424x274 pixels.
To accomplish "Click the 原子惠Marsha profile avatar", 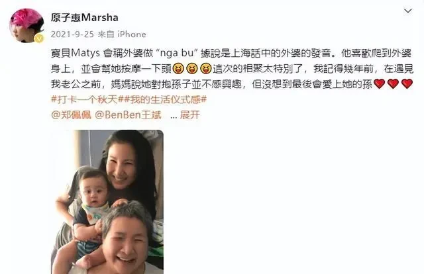I will pos(26,26).
